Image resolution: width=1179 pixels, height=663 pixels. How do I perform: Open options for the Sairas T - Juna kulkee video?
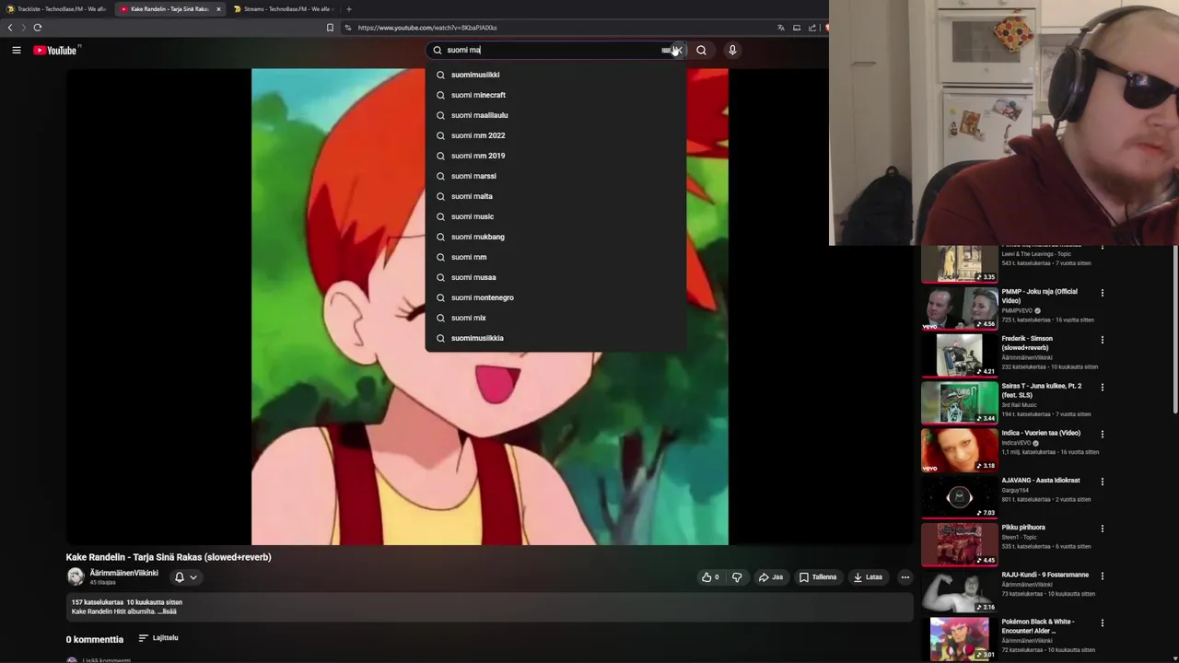click(1102, 387)
